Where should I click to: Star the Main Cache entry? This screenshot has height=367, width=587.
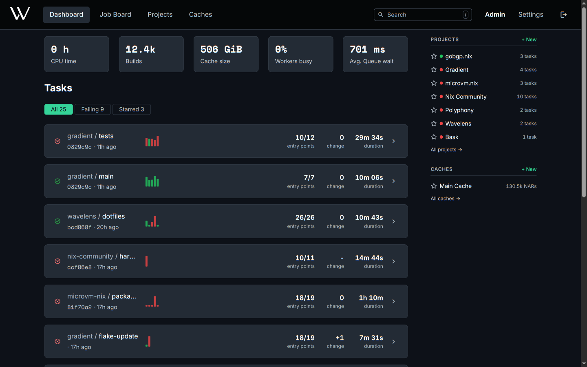coord(434,186)
